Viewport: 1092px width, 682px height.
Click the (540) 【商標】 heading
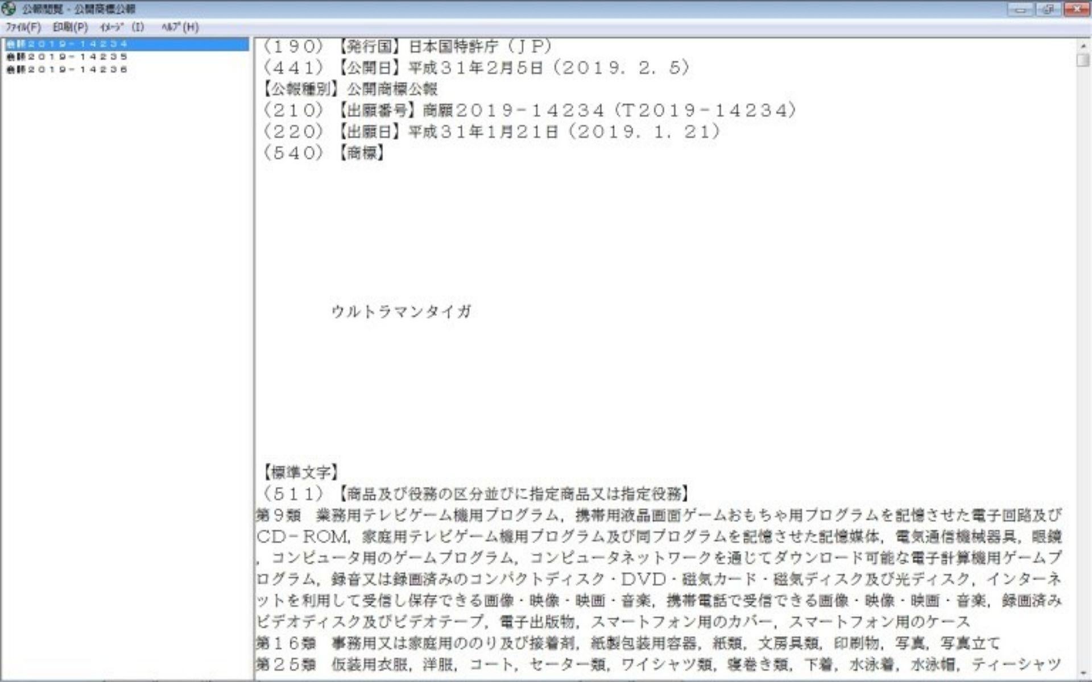[x=323, y=152]
